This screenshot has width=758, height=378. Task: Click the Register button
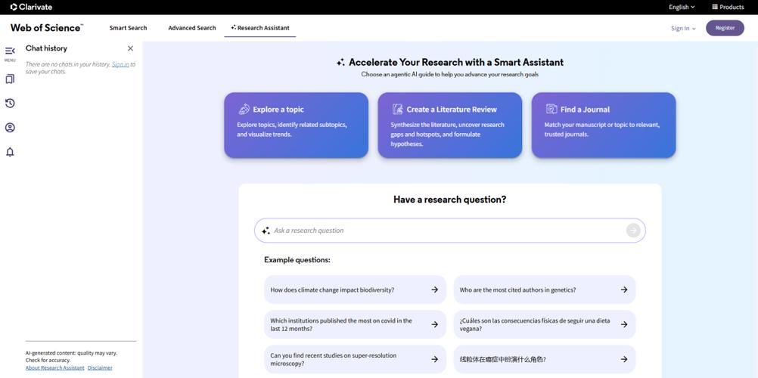(725, 28)
